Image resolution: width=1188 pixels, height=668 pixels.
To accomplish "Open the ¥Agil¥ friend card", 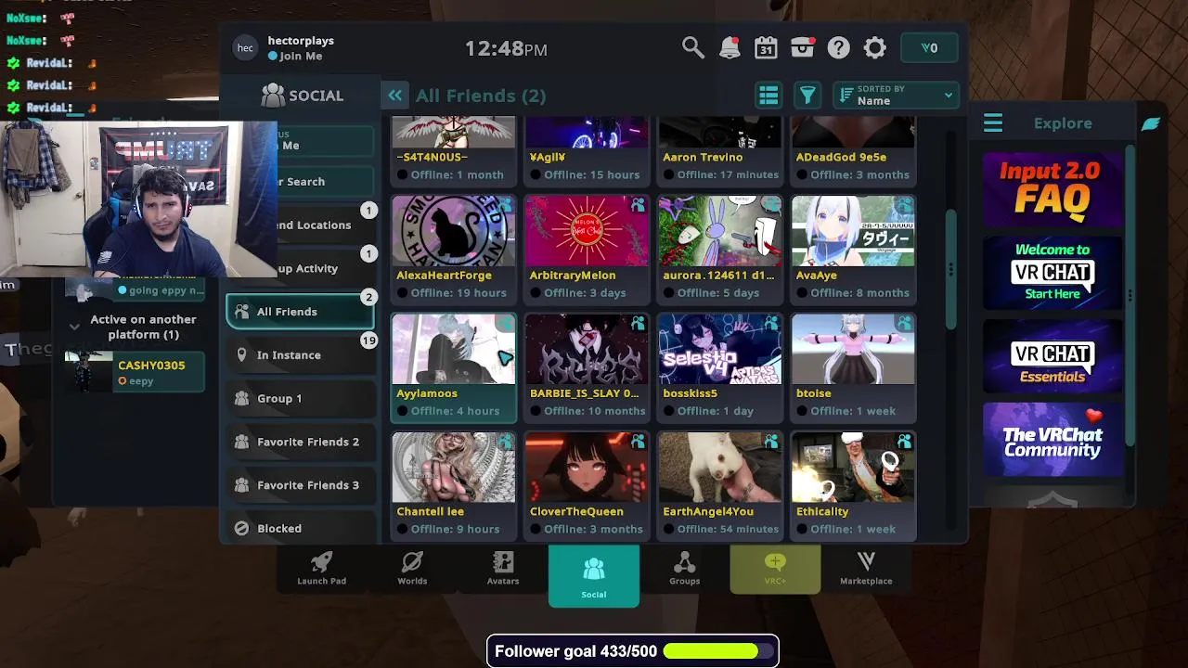I will 587,151.
